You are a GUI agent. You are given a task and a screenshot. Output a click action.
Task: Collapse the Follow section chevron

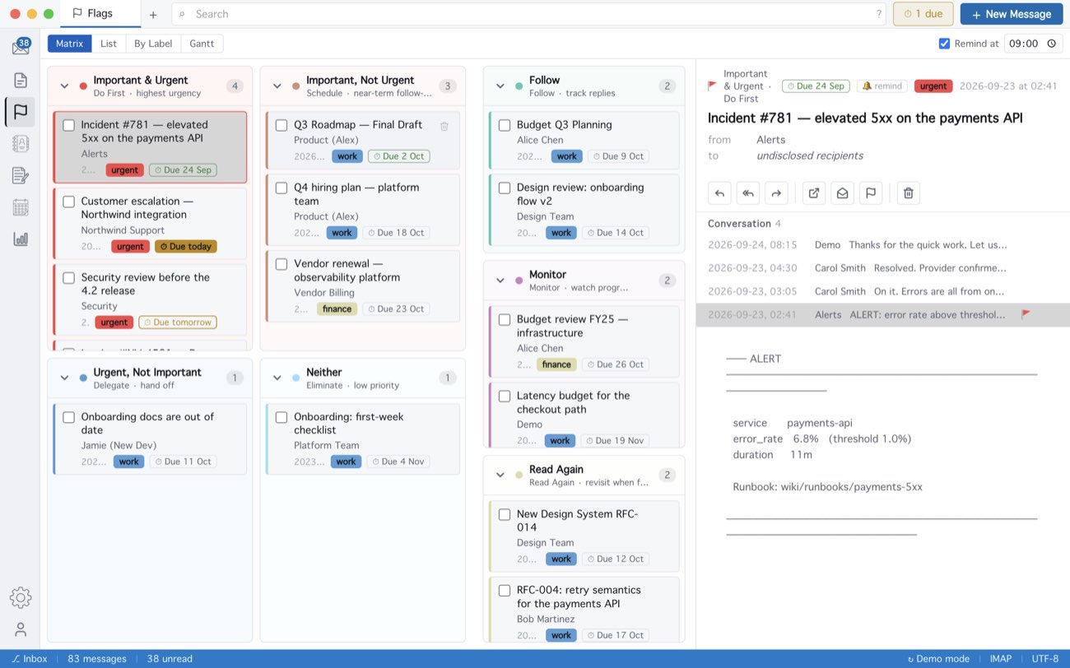pos(500,86)
